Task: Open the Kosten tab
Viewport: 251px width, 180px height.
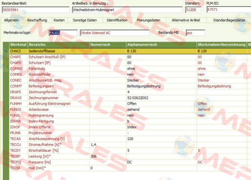Action: [x=59, y=20]
